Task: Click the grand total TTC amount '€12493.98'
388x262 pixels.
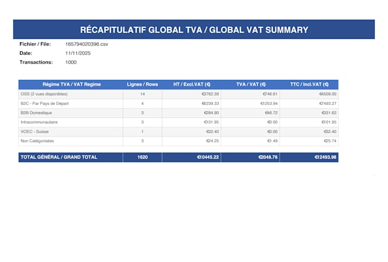Action: click(325, 157)
